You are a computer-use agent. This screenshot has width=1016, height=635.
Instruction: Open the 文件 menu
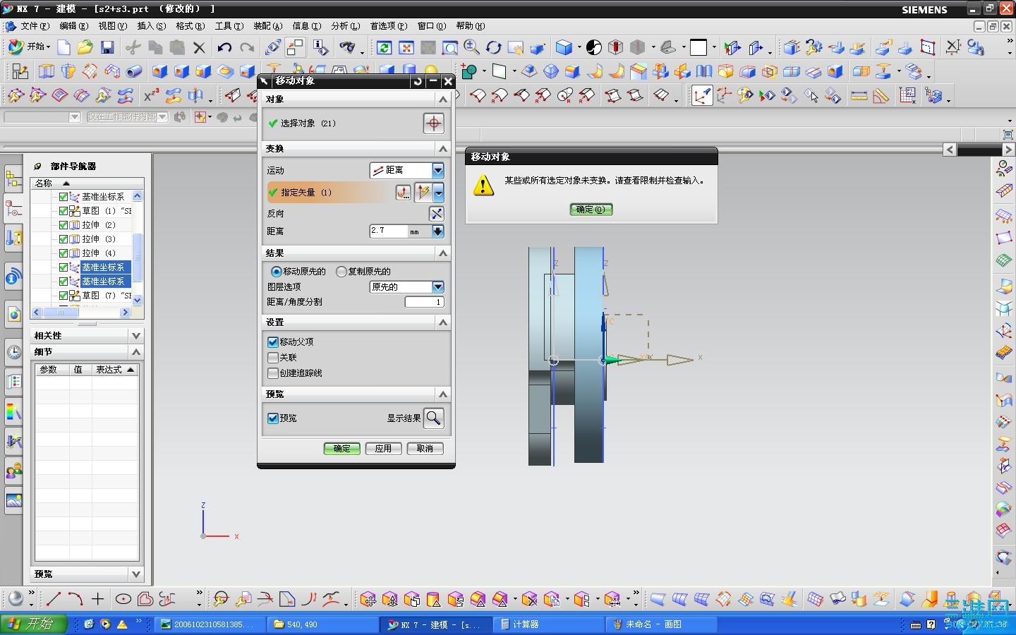35,26
